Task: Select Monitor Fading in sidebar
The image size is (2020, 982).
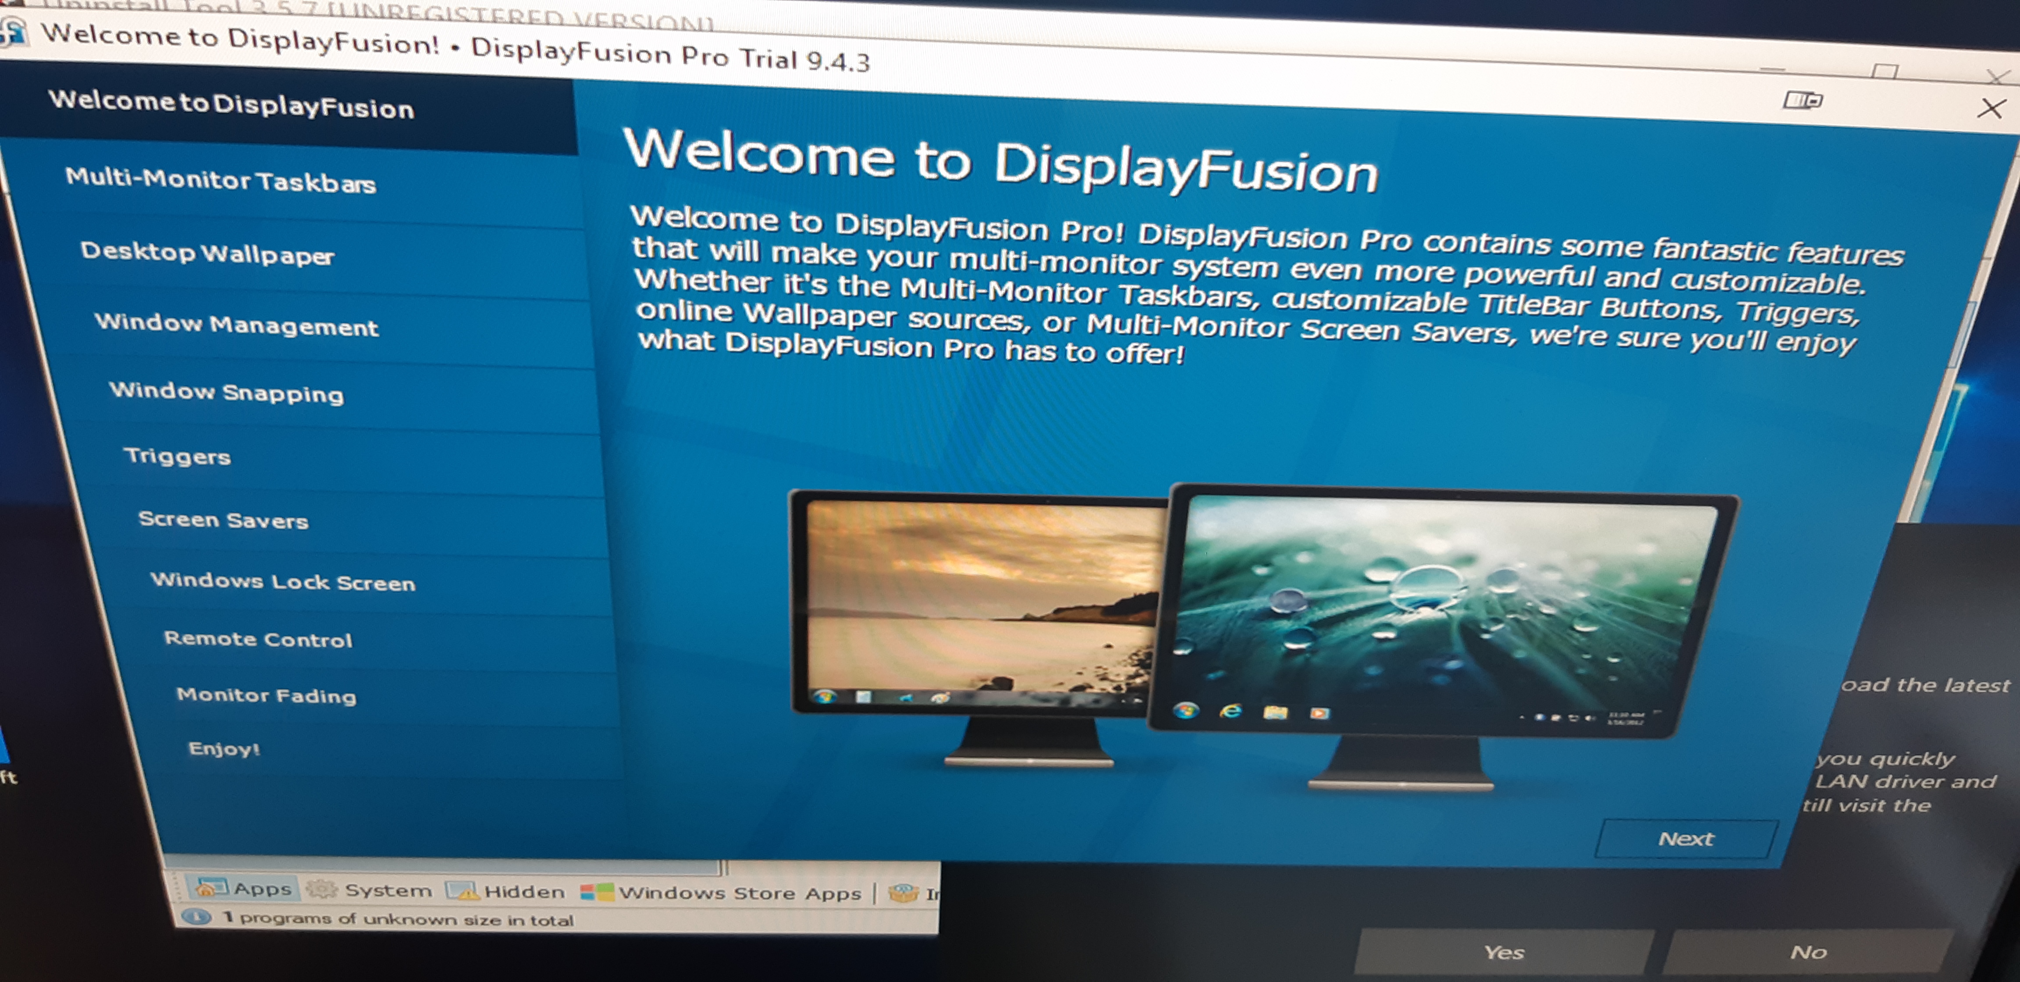Action: coord(266,695)
